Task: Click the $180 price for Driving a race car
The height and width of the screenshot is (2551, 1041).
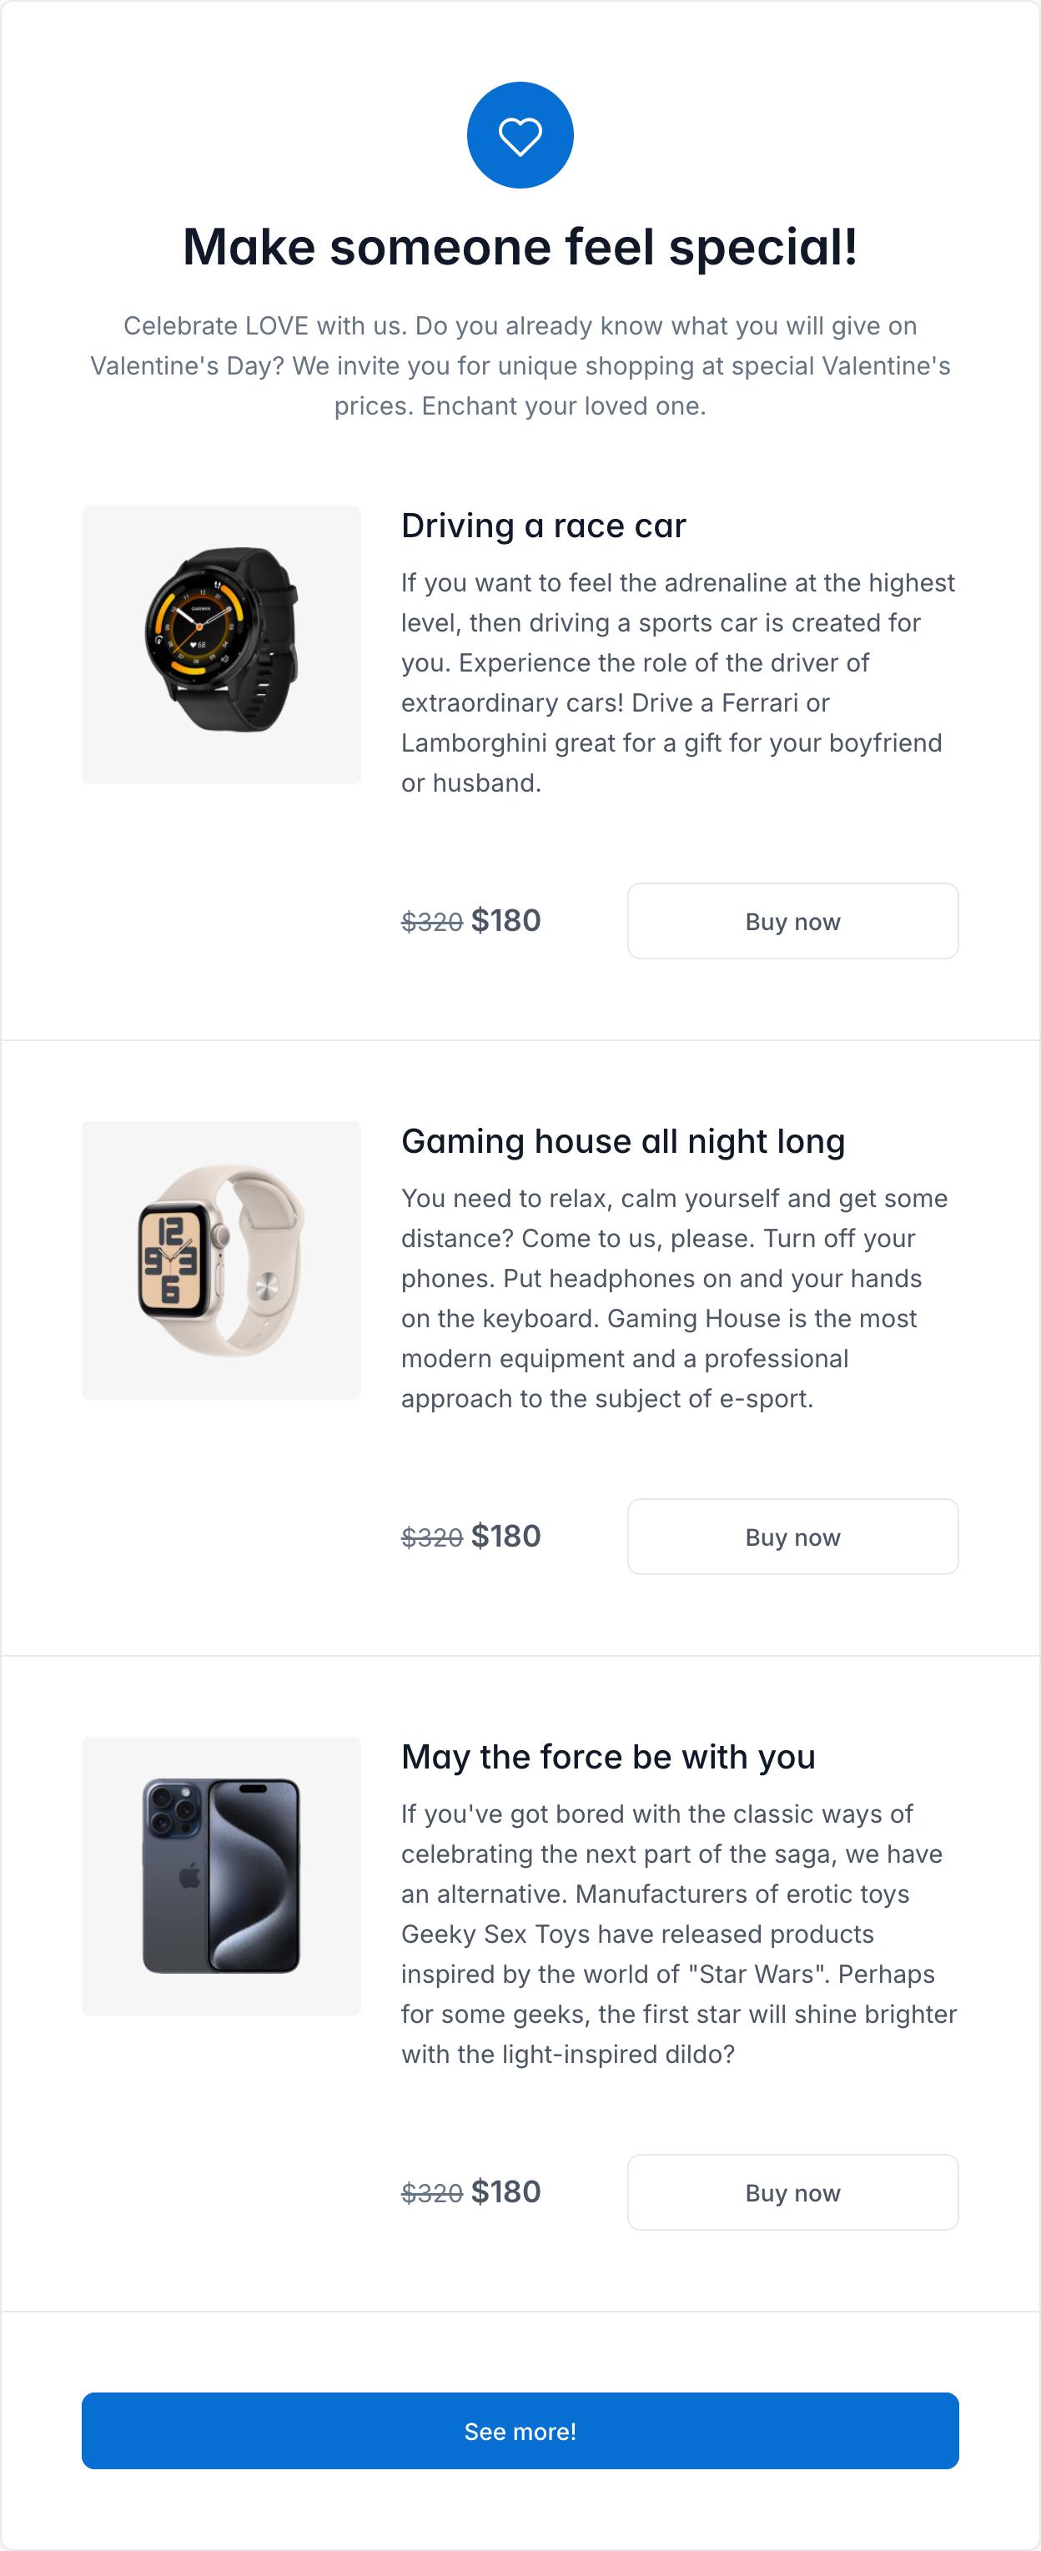Action: click(506, 920)
